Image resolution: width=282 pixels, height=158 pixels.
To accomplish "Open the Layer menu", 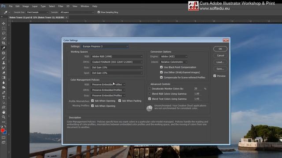I will [35, 6].
